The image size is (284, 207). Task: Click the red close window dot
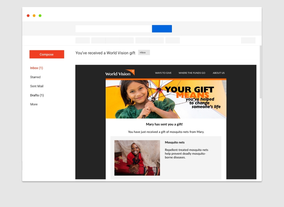pos(28,16)
